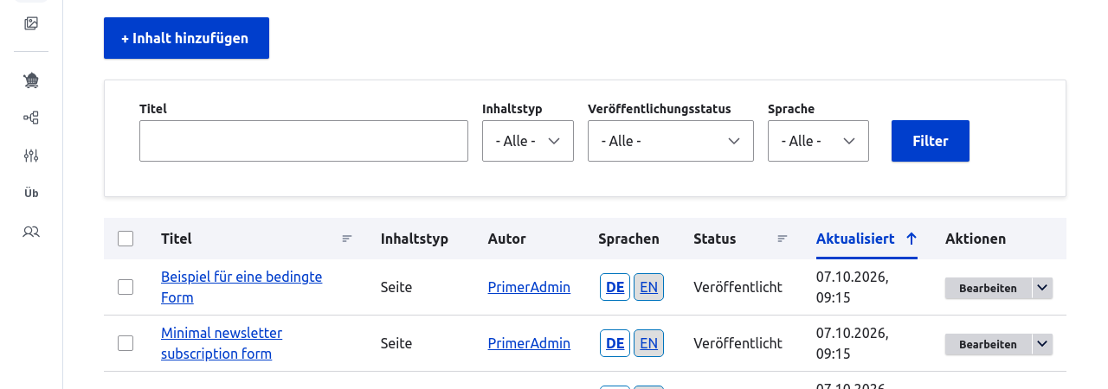Open the media icon in sidebar
The height and width of the screenshot is (389, 1108).
pos(31,23)
